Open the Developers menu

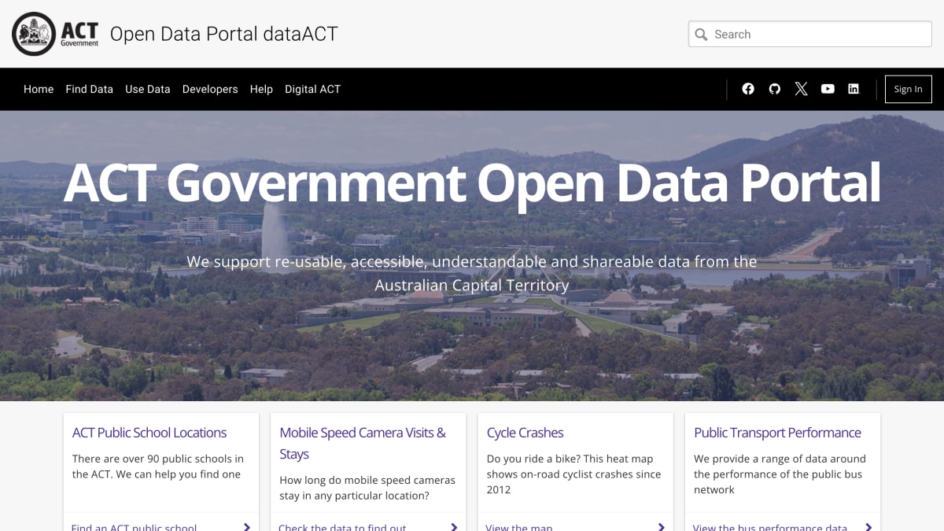point(210,89)
